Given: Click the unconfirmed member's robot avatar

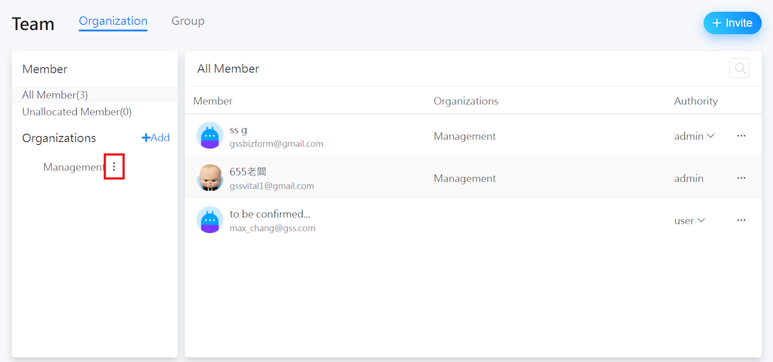Looking at the screenshot, I should pyautogui.click(x=210, y=220).
